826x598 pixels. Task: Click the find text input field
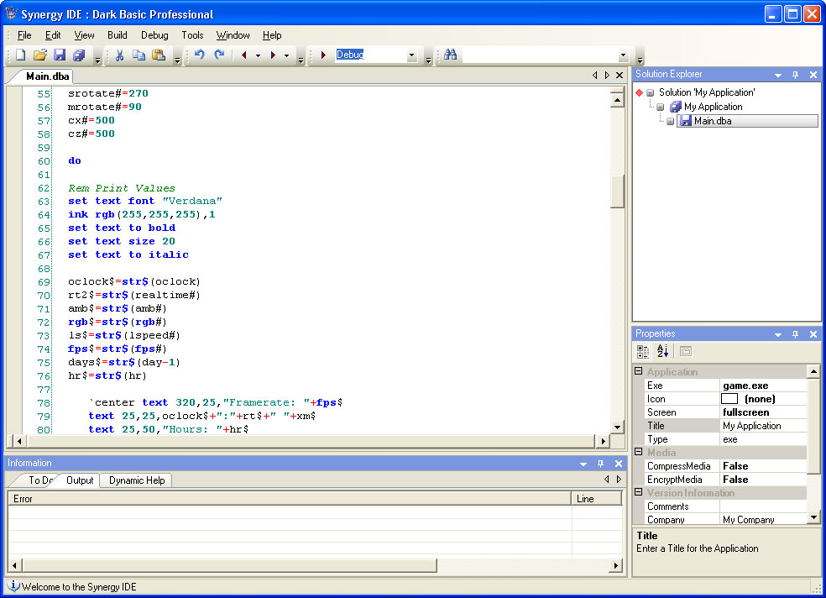pos(539,55)
